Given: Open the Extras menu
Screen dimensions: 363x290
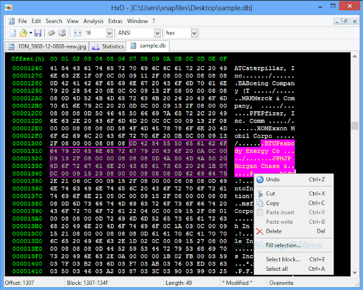Looking at the screenshot, I should [115, 21].
